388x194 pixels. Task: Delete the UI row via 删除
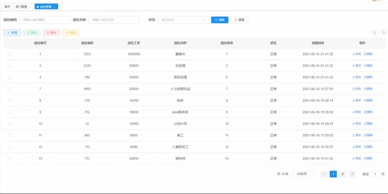(368, 124)
